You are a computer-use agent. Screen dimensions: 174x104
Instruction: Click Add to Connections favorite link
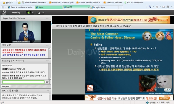point(134,2)
